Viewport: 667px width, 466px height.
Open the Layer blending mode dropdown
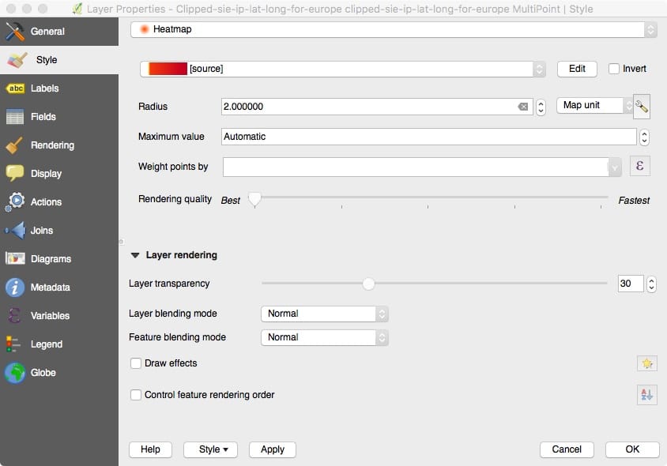(x=324, y=314)
